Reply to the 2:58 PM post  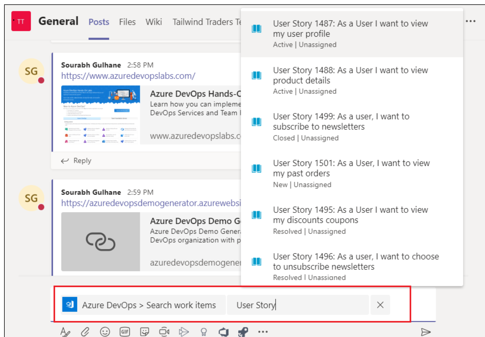point(76,160)
